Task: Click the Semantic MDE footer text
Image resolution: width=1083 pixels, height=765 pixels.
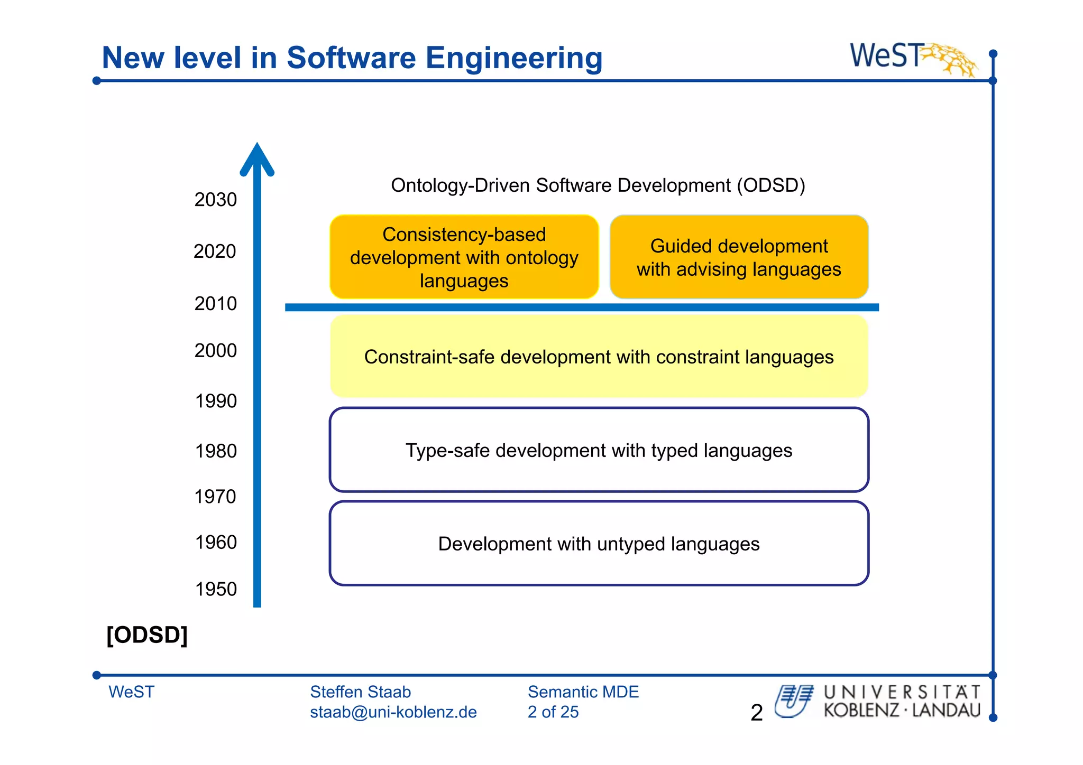Action: [583, 692]
